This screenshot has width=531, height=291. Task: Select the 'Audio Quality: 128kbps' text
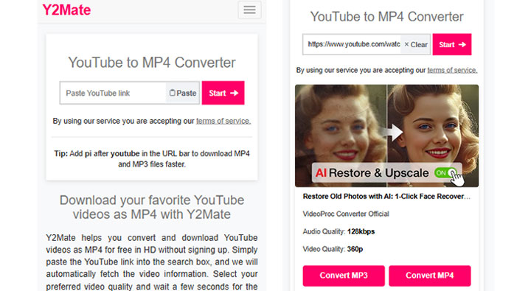coord(339,231)
